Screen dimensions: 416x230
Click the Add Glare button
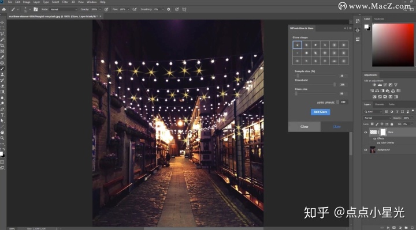click(x=321, y=112)
